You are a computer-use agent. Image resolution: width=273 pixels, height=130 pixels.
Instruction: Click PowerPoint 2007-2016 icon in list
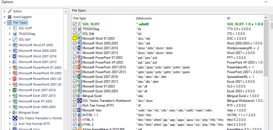pyautogui.click(x=80, y=67)
